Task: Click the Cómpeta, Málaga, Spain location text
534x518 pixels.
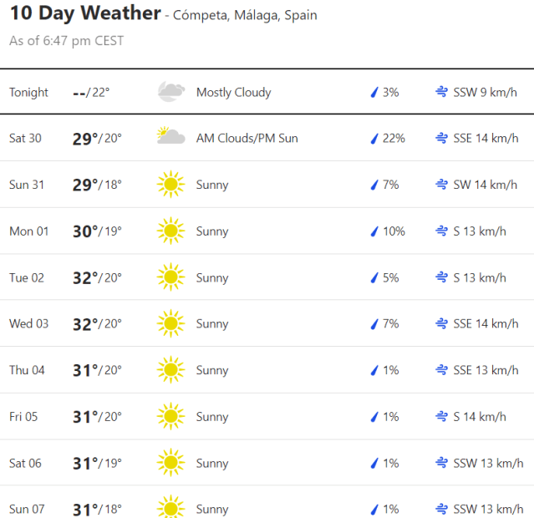Action: tap(245, 16)
